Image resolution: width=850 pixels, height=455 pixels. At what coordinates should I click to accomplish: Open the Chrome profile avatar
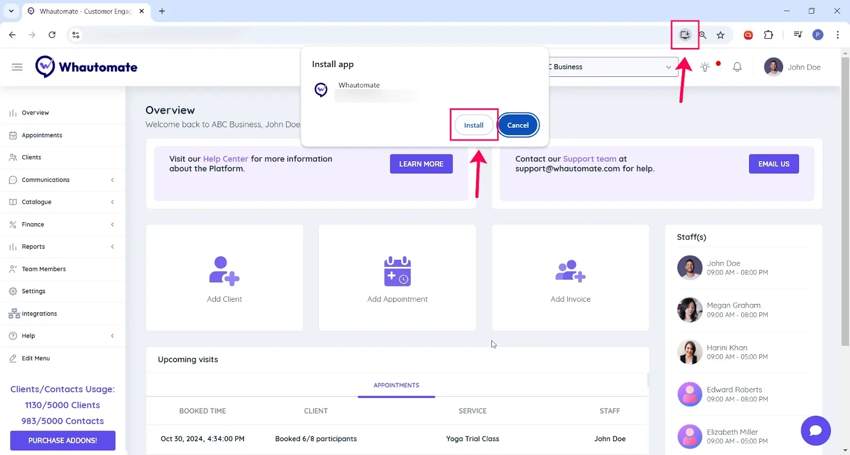(x=818, y=35)
